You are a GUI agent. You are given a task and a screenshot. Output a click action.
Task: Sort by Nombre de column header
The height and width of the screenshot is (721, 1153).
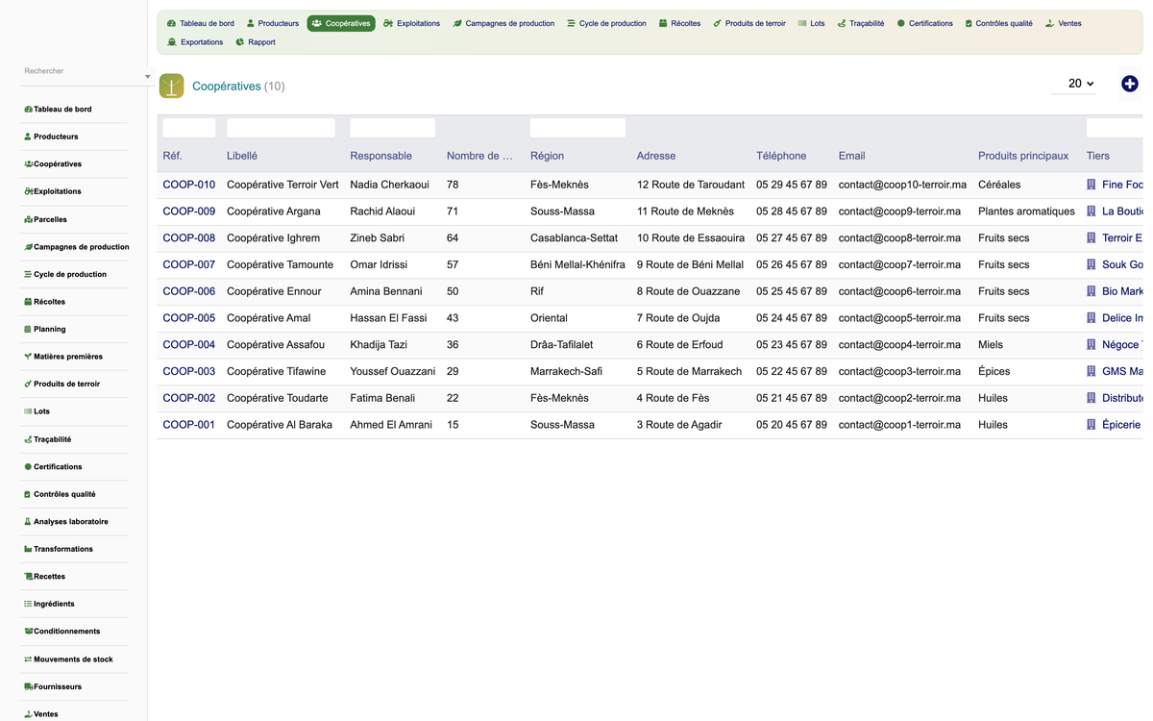[479, 156]
